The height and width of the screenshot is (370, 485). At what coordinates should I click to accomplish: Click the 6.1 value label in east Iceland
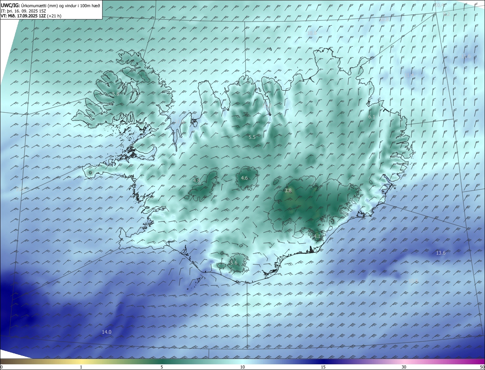pyautogui.click(x=372, y=117)
